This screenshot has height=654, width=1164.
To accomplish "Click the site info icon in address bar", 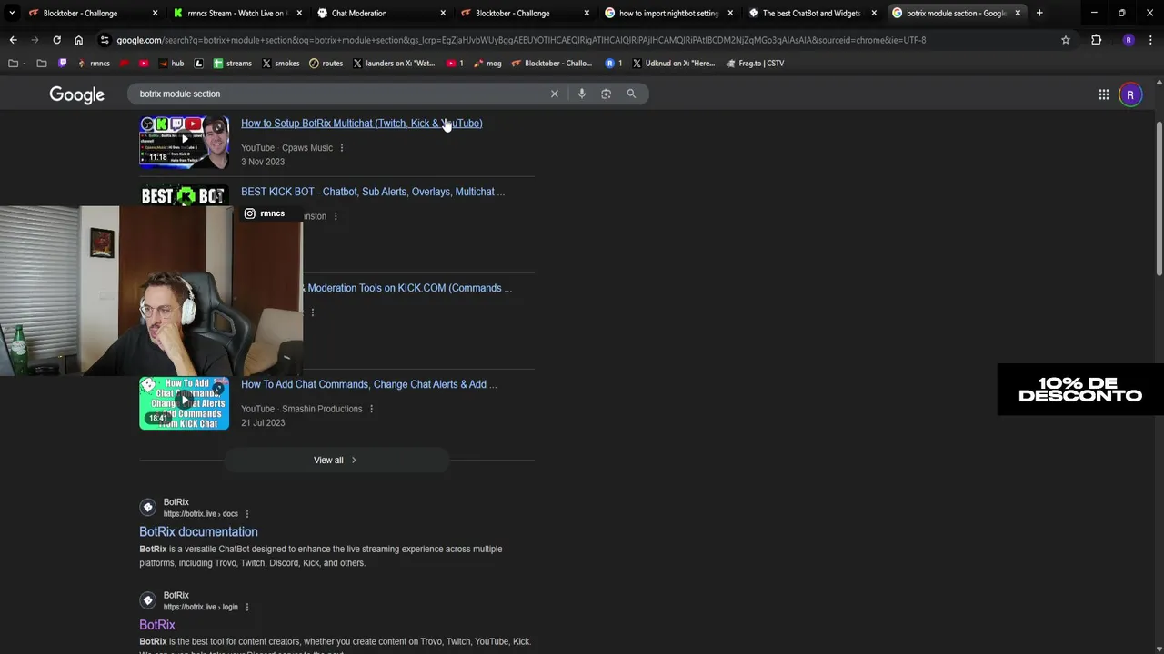I will (105, 40).
